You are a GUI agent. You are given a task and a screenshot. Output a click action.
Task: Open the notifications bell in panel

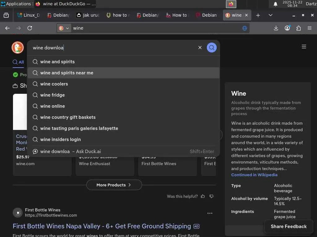(275, 4)
